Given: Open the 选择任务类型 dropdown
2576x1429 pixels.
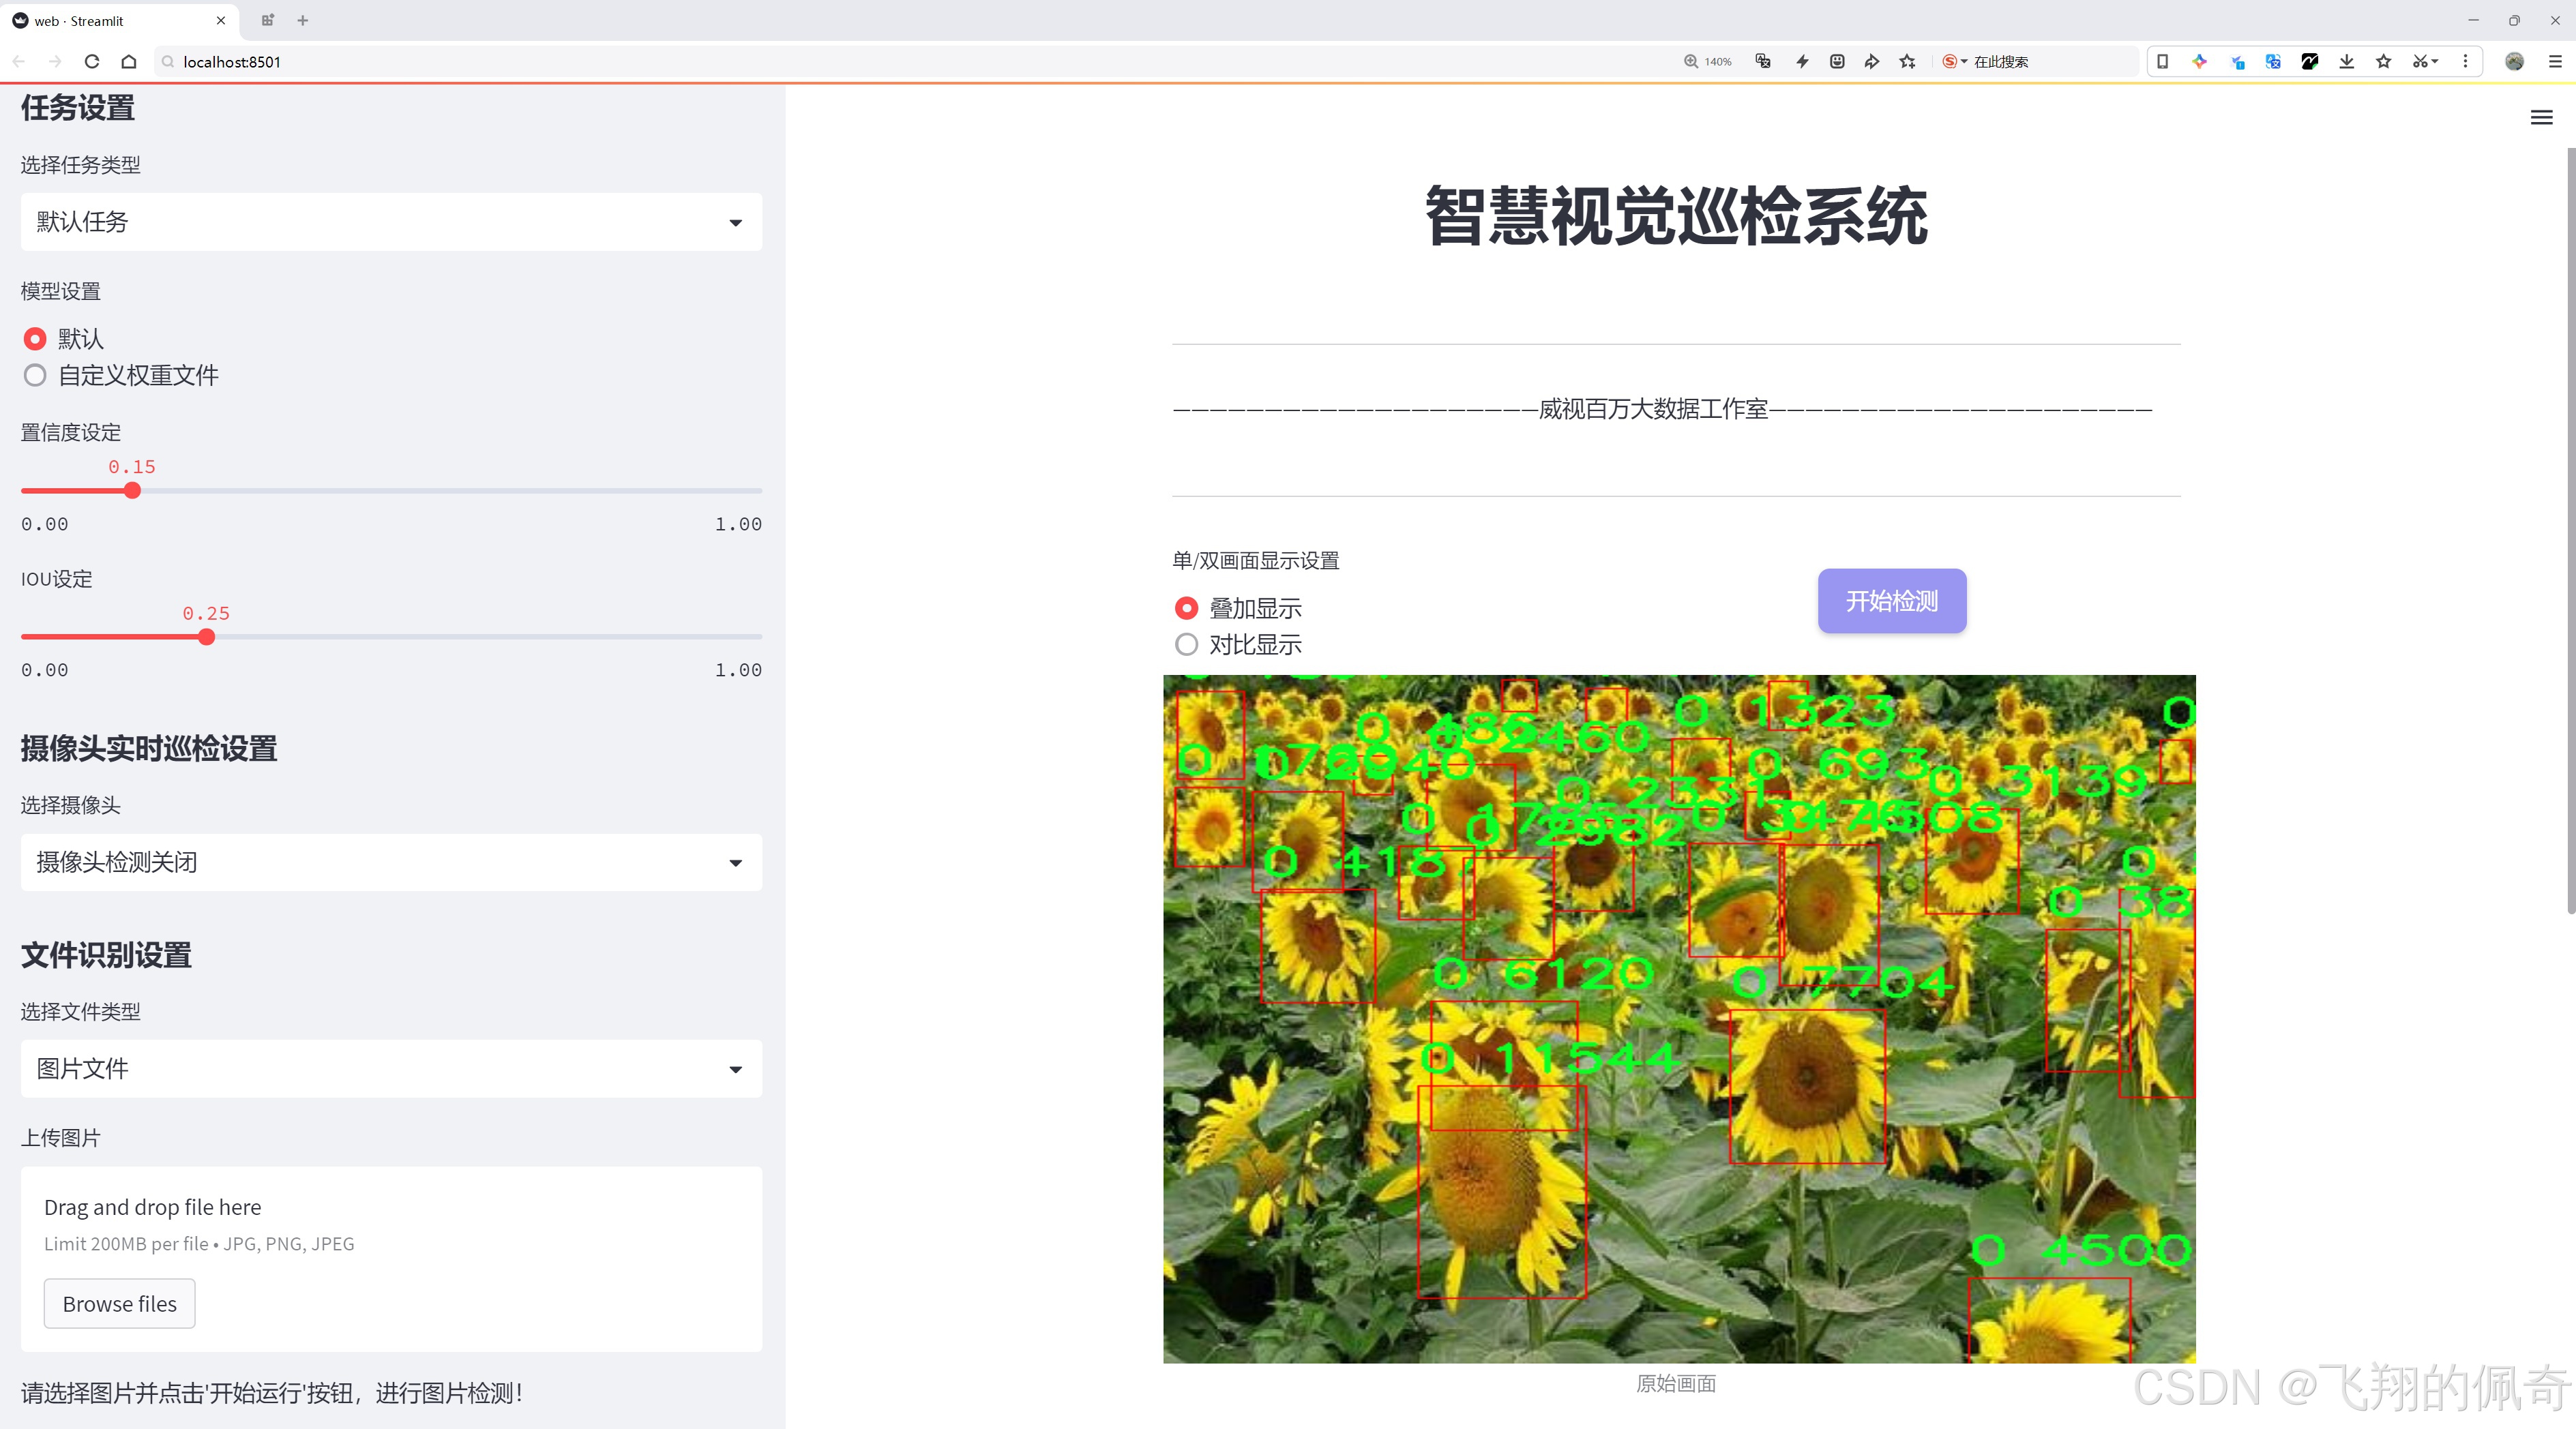Looking at the screenshot, I should click(390, 221).
